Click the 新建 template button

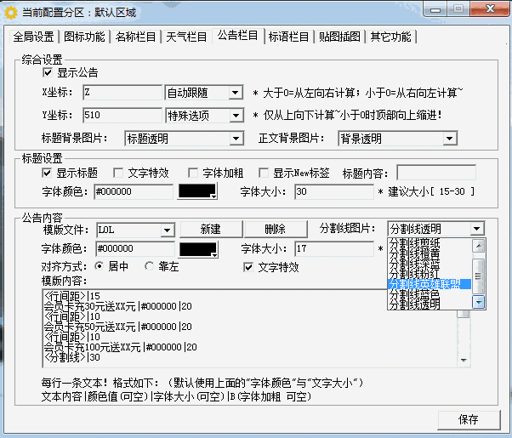click(x=211, y=229)
